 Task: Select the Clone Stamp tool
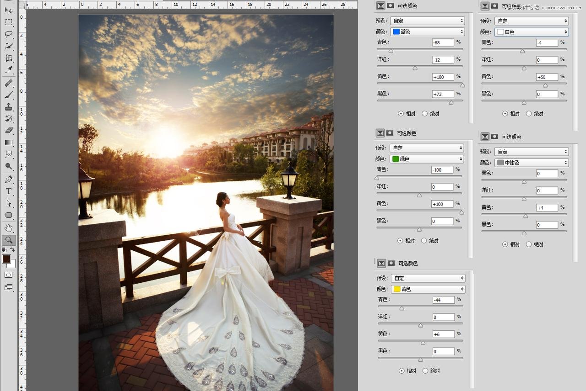9,107
